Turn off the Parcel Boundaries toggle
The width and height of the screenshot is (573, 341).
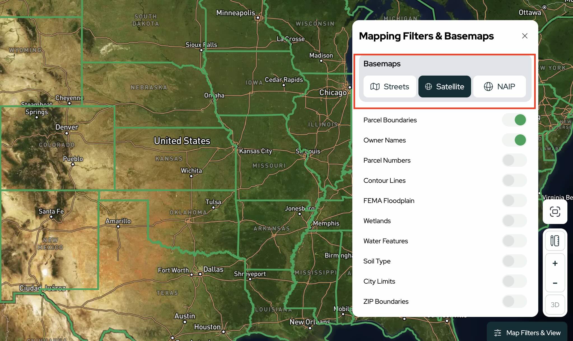tap(514, 120)
